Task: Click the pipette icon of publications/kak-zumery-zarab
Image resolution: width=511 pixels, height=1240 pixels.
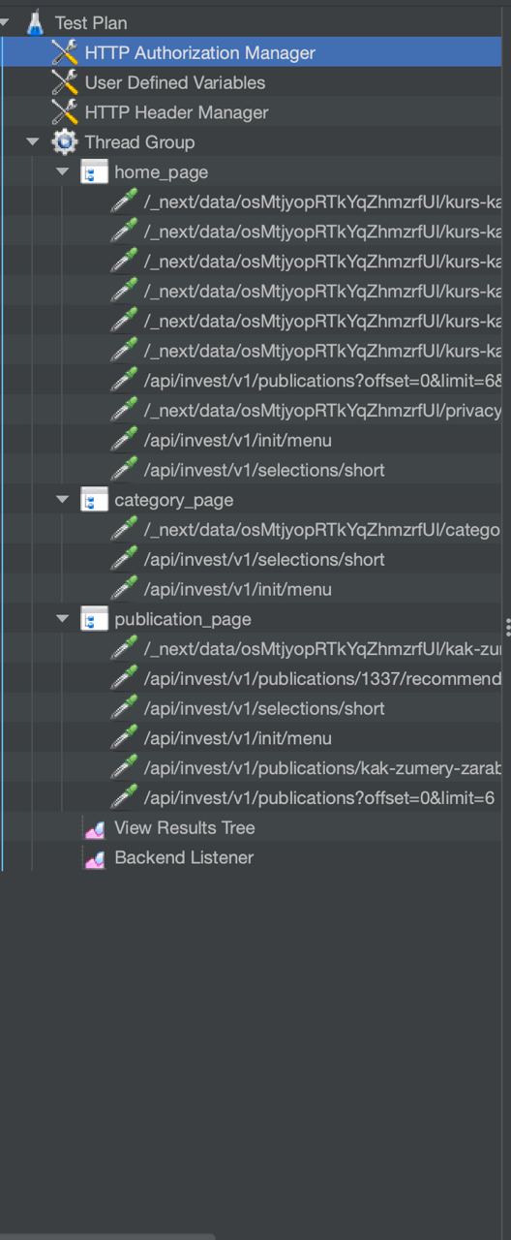Action: [124, 768]
